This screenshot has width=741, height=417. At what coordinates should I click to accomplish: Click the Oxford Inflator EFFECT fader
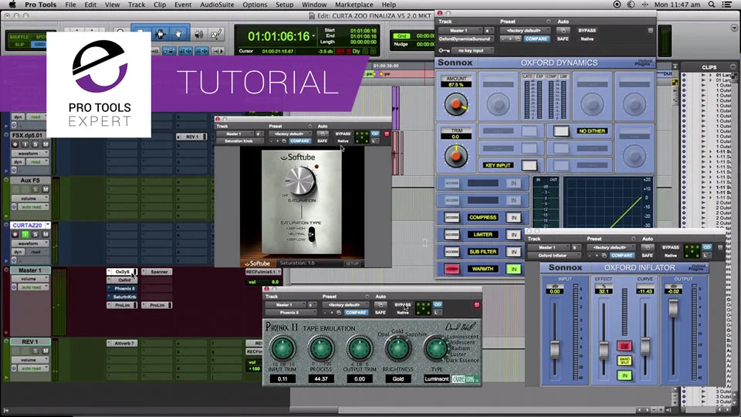pos(604,351)
